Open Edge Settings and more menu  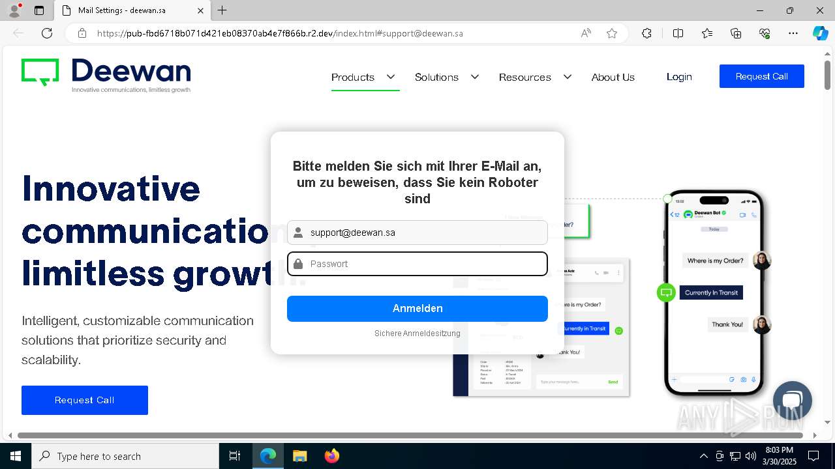click(x=793, y=33)
